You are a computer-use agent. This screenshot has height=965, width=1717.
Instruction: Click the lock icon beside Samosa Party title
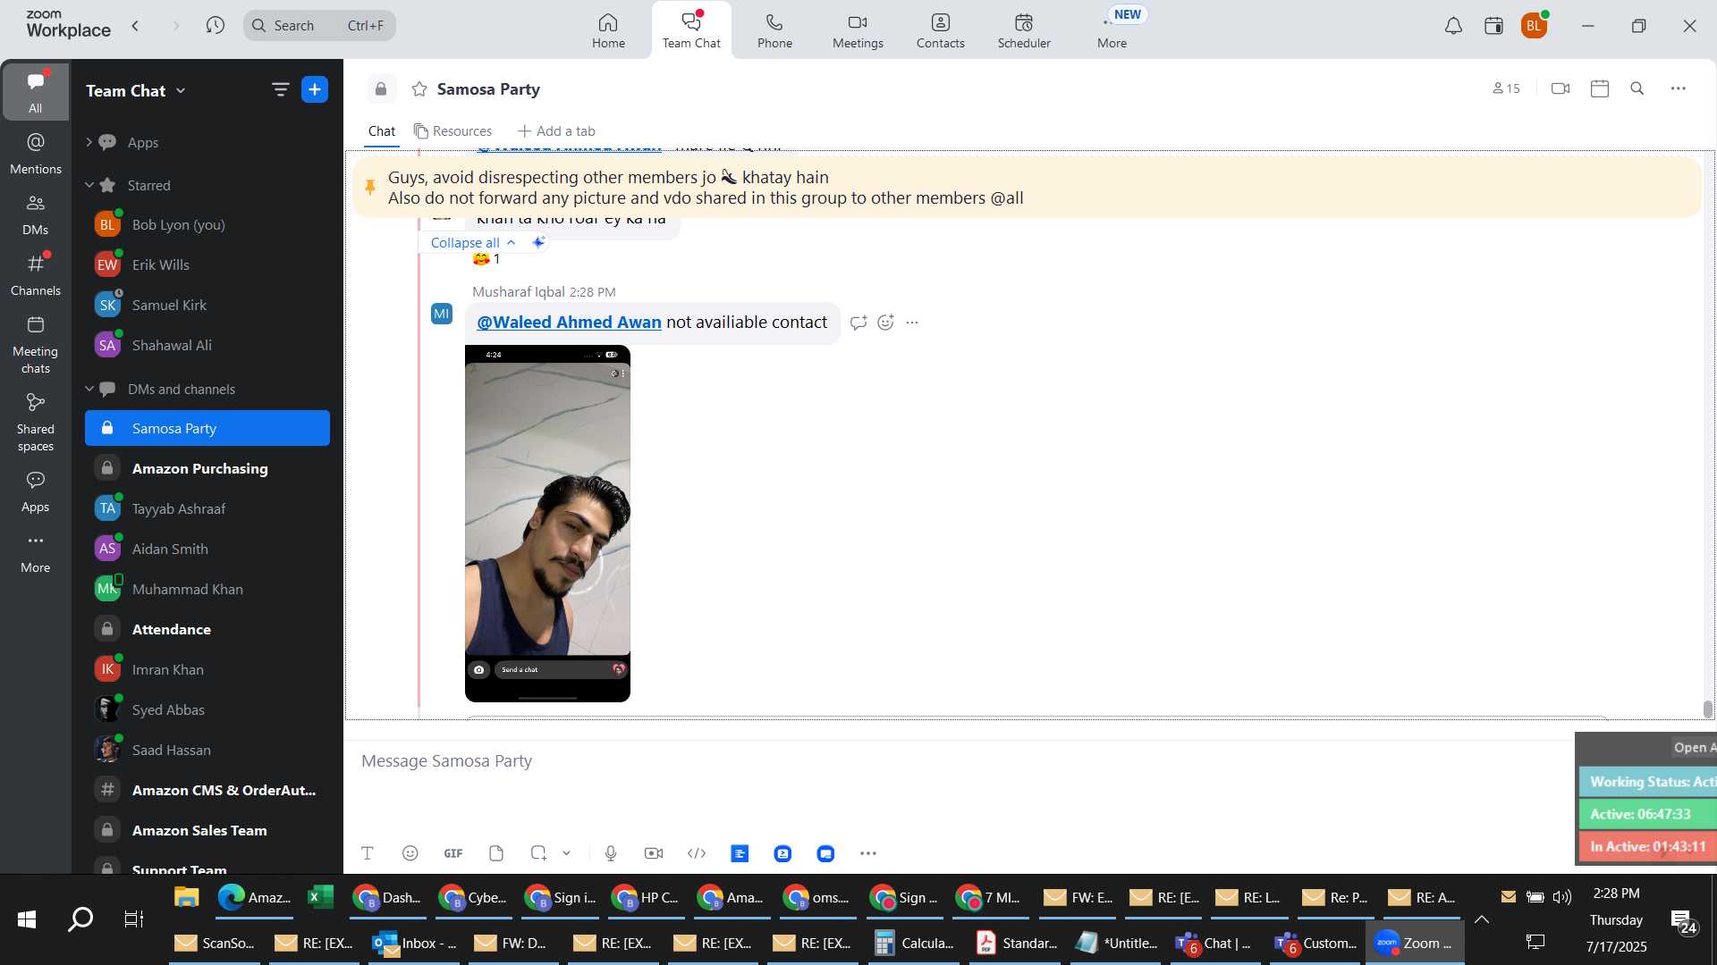(381, 89)
